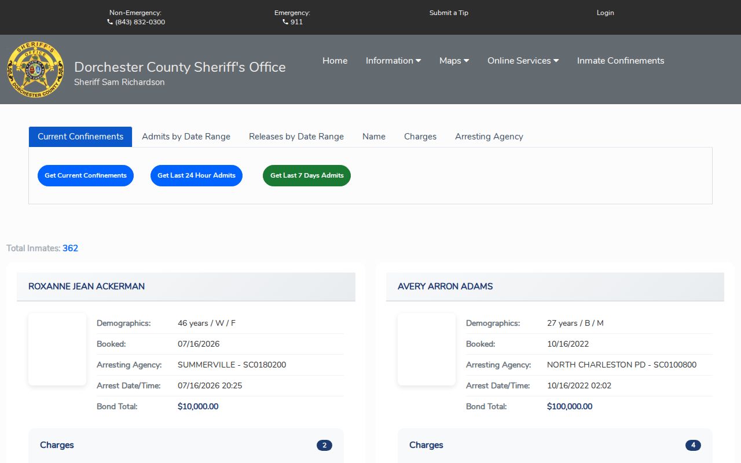Open Inmate Confinements in navigation bar
The height and width of the screenshot is (463, 741).
point(621,61)
